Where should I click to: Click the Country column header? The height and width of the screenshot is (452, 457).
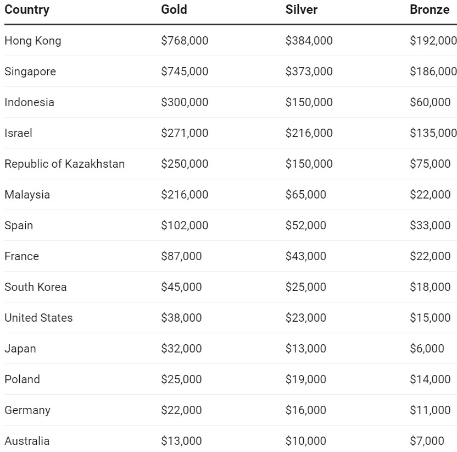pyautogui.click(x=27, y=10)
